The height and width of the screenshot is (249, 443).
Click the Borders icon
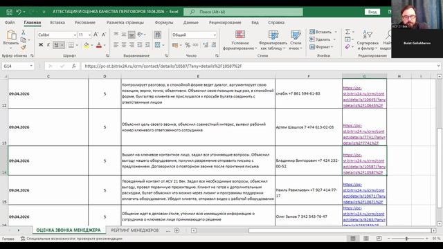(71, 45)
